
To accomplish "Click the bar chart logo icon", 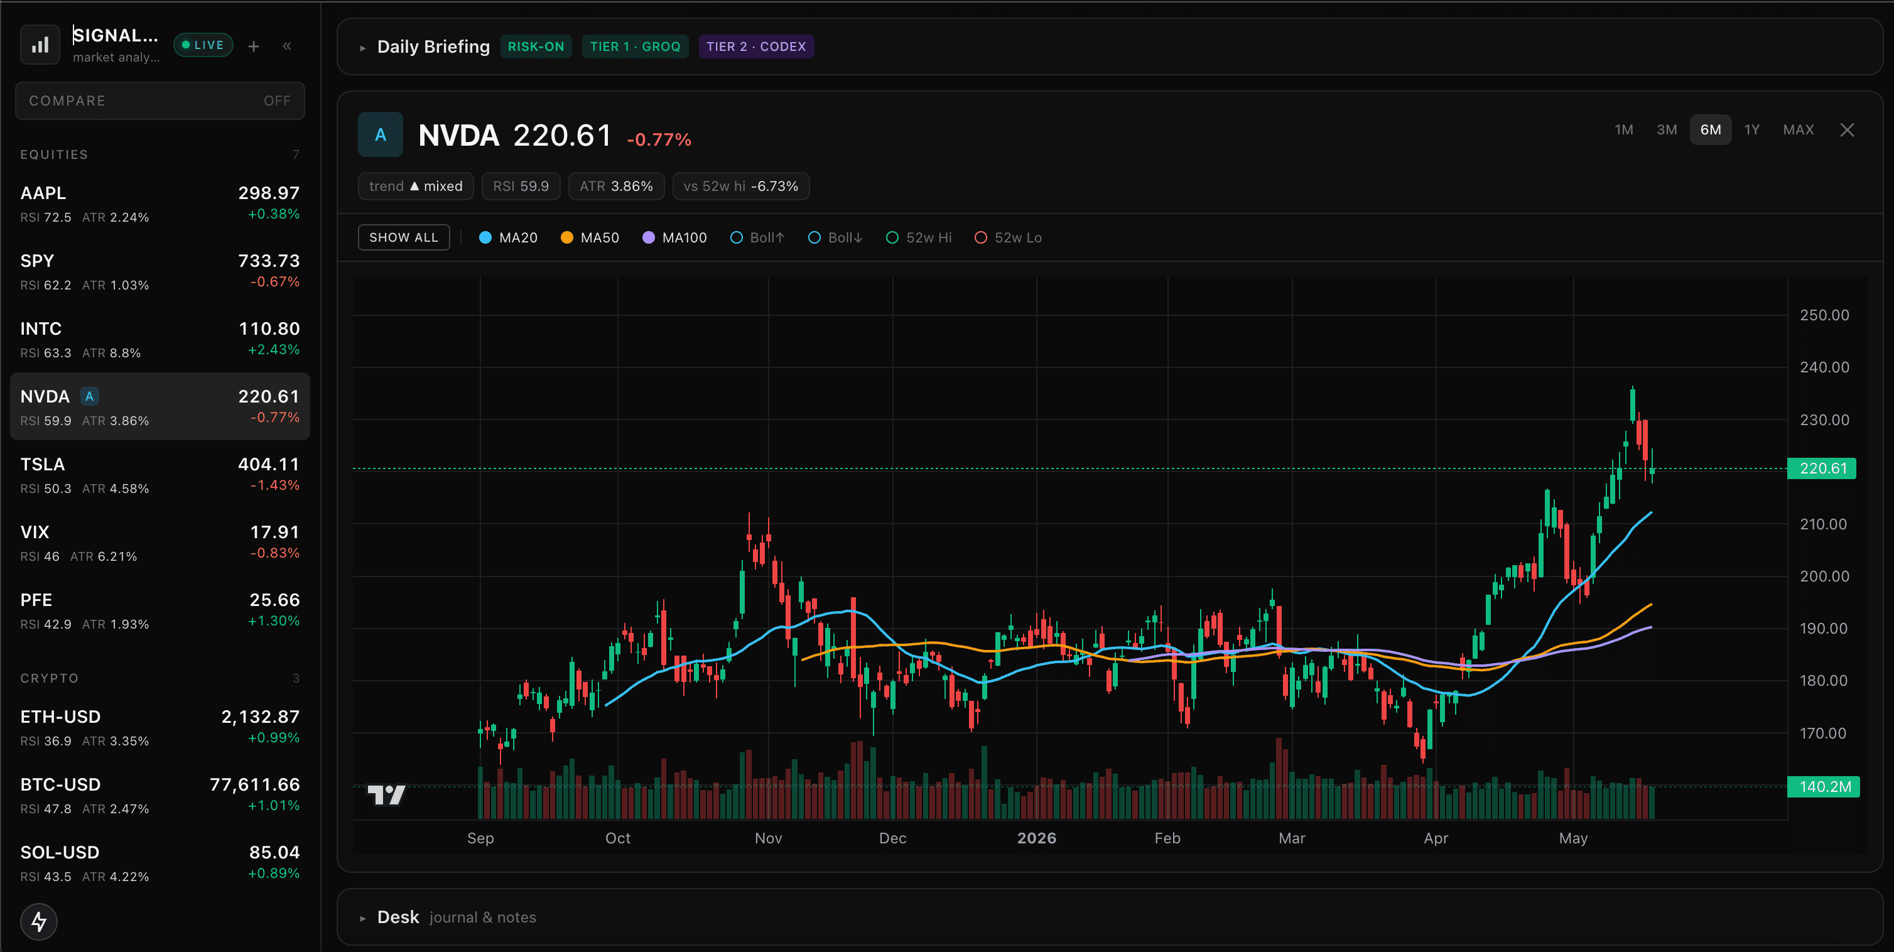I will (x=40, y=46).
